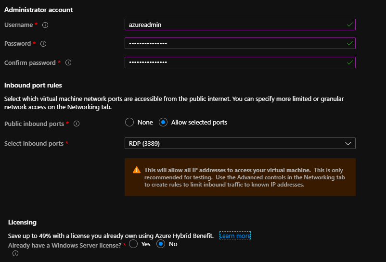Click the IP address warning message banner
This screenshot has width=386, height=262.
pyautogui.click(x=240, y=177)
